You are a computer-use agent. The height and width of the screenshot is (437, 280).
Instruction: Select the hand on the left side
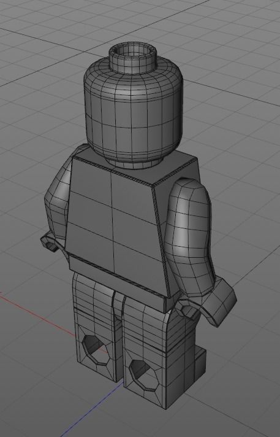point(51,242)
